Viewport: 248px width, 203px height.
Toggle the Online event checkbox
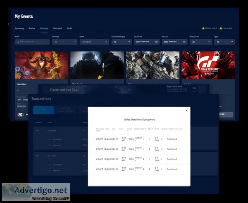click(203, 29)
